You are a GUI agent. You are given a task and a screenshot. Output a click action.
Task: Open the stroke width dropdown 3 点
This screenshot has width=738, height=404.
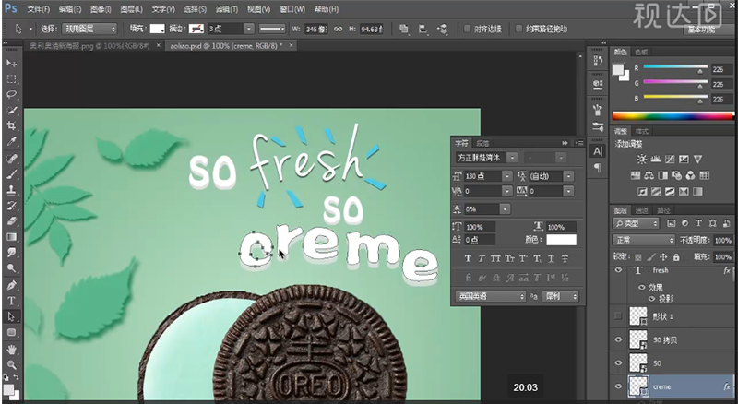(248, 30)
